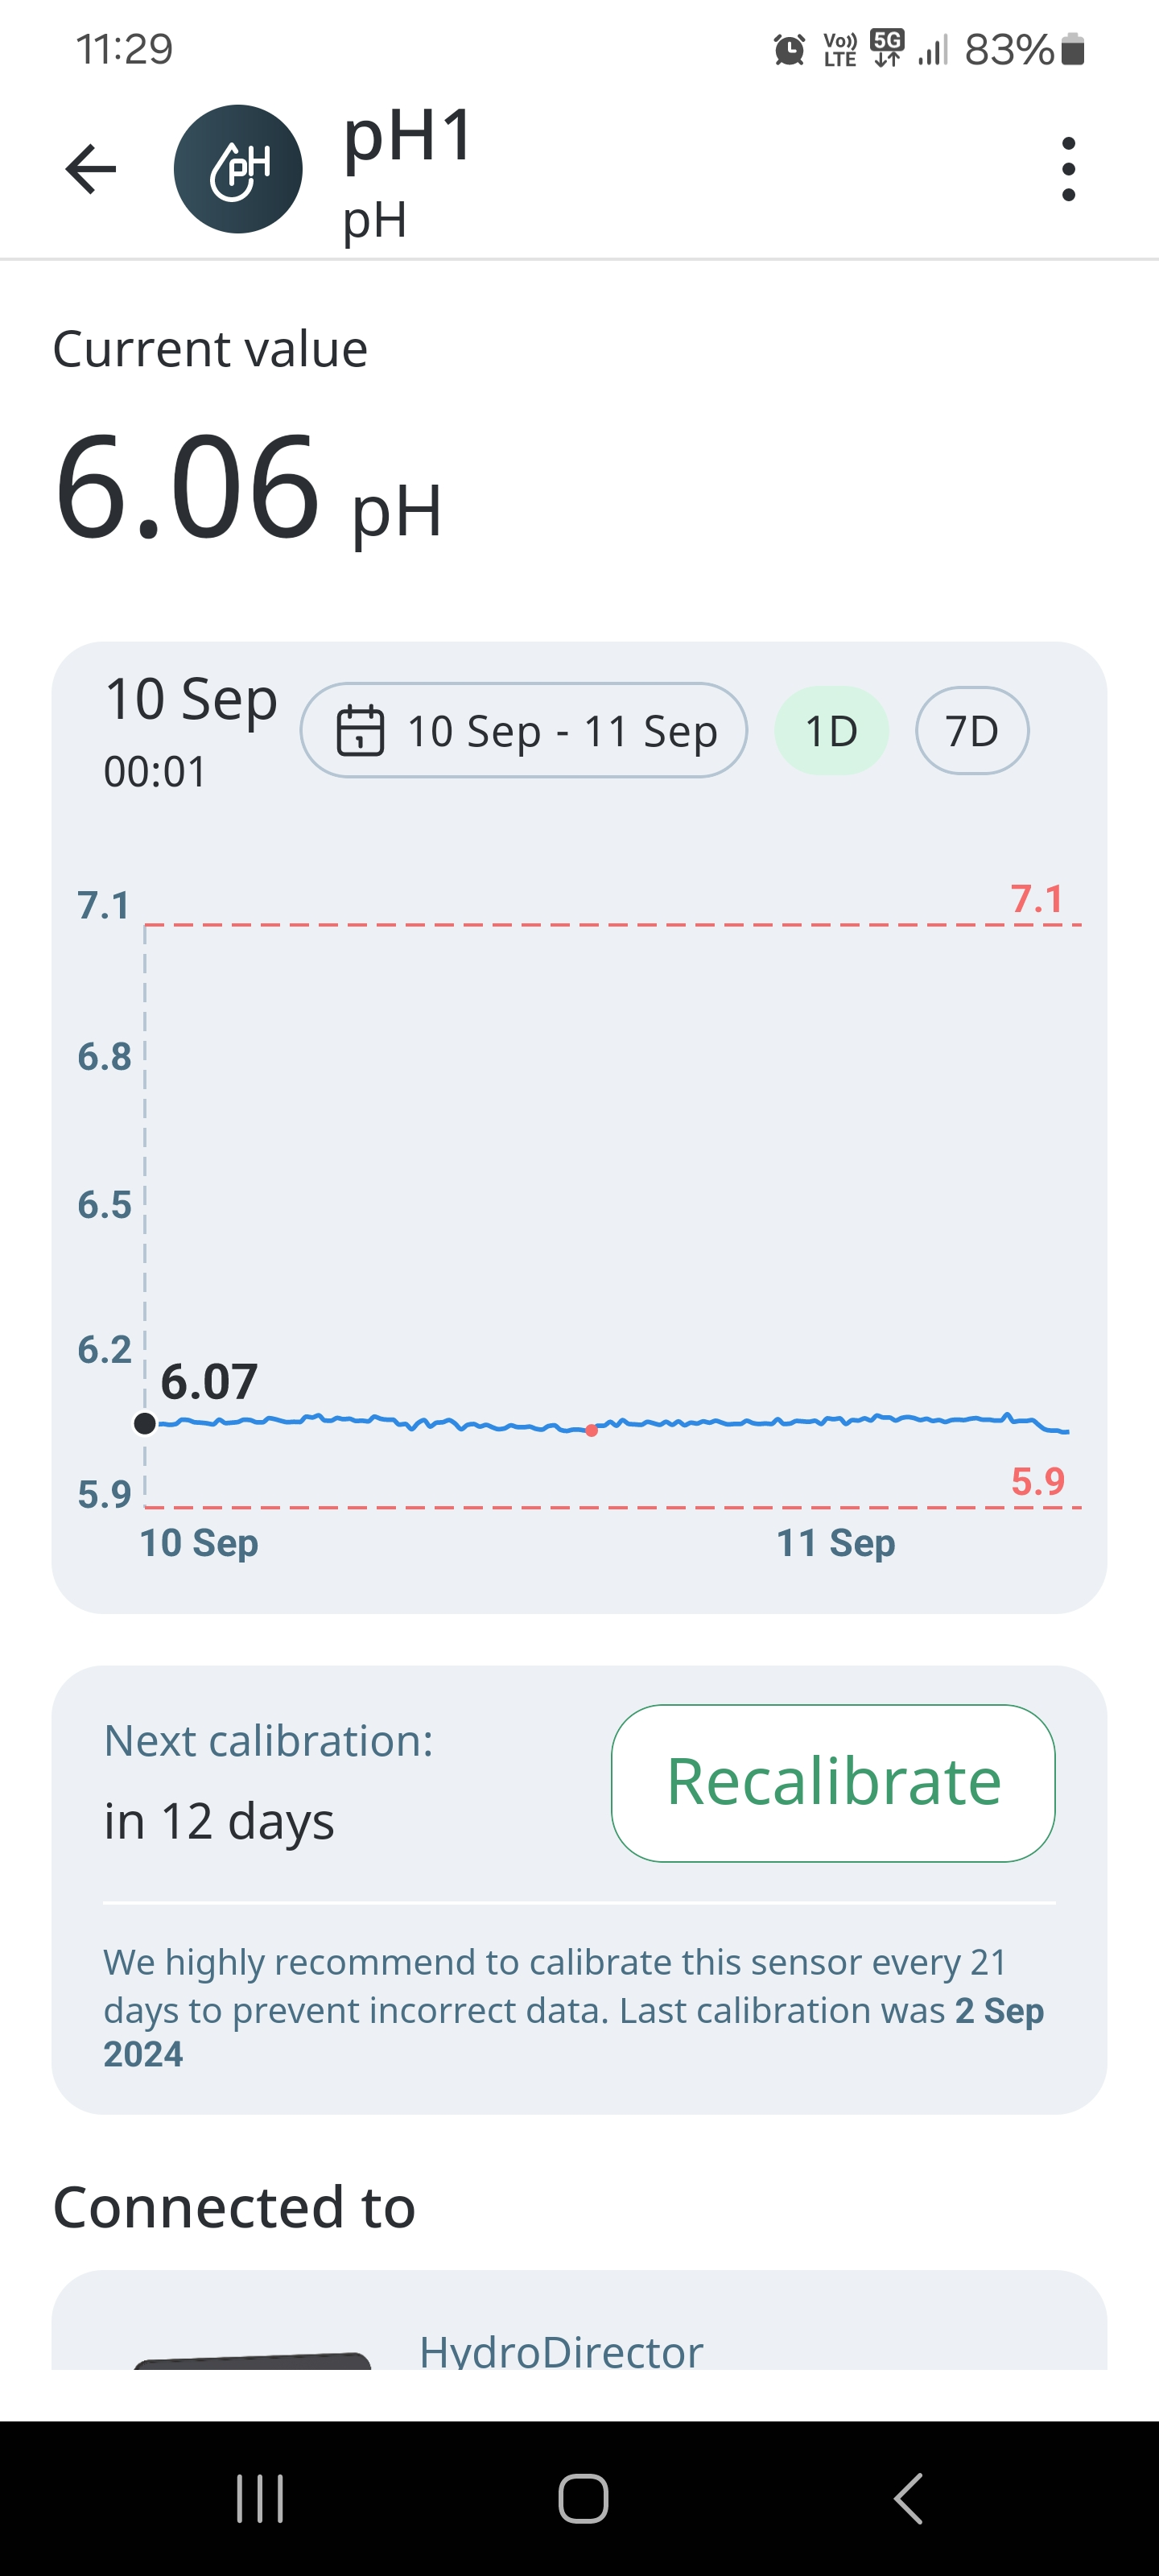Select the 1D time range
1159x2576 pixels.
pos(831,731)
